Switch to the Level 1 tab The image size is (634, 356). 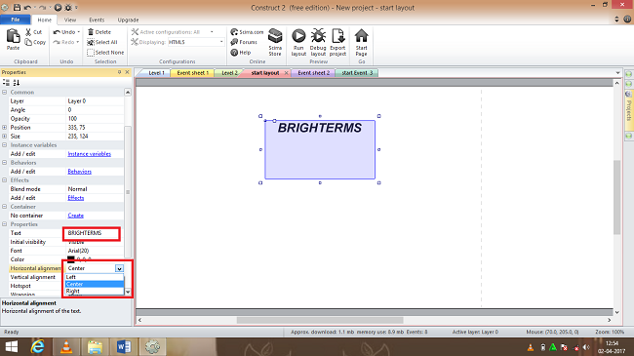pos(156,73)
